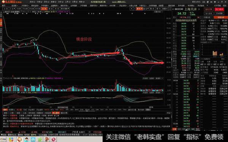Open the blue cloud taskbar icon
The width and height of the screenshot is (228, 142).
point(33,139)
